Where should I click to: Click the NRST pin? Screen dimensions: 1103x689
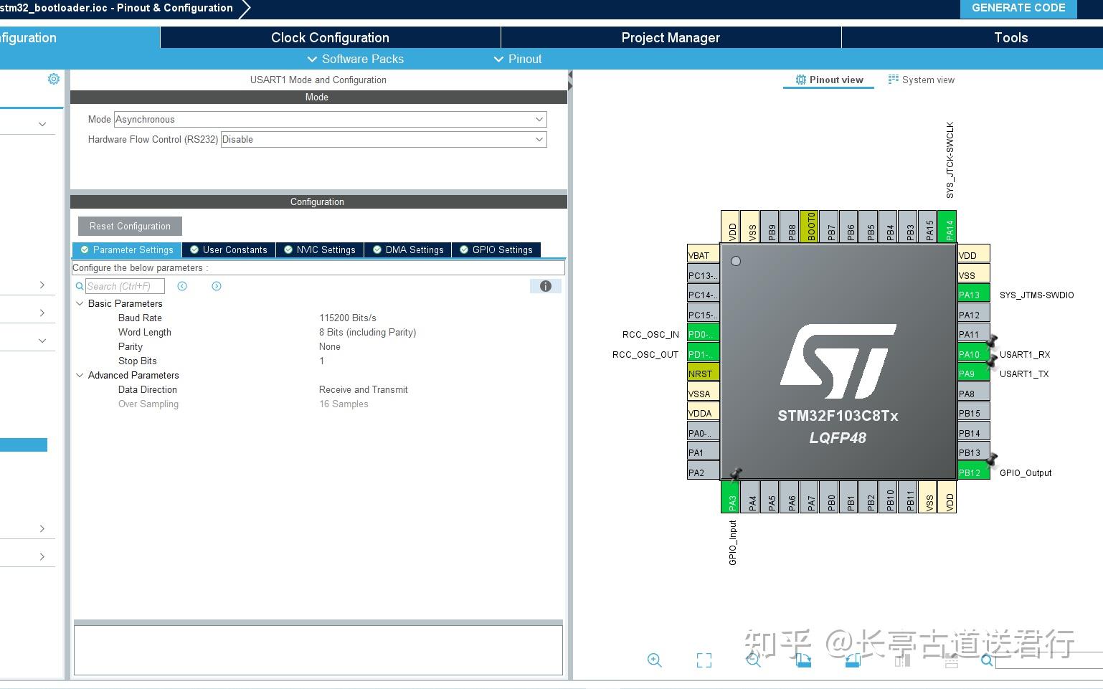tap(704, 374)
